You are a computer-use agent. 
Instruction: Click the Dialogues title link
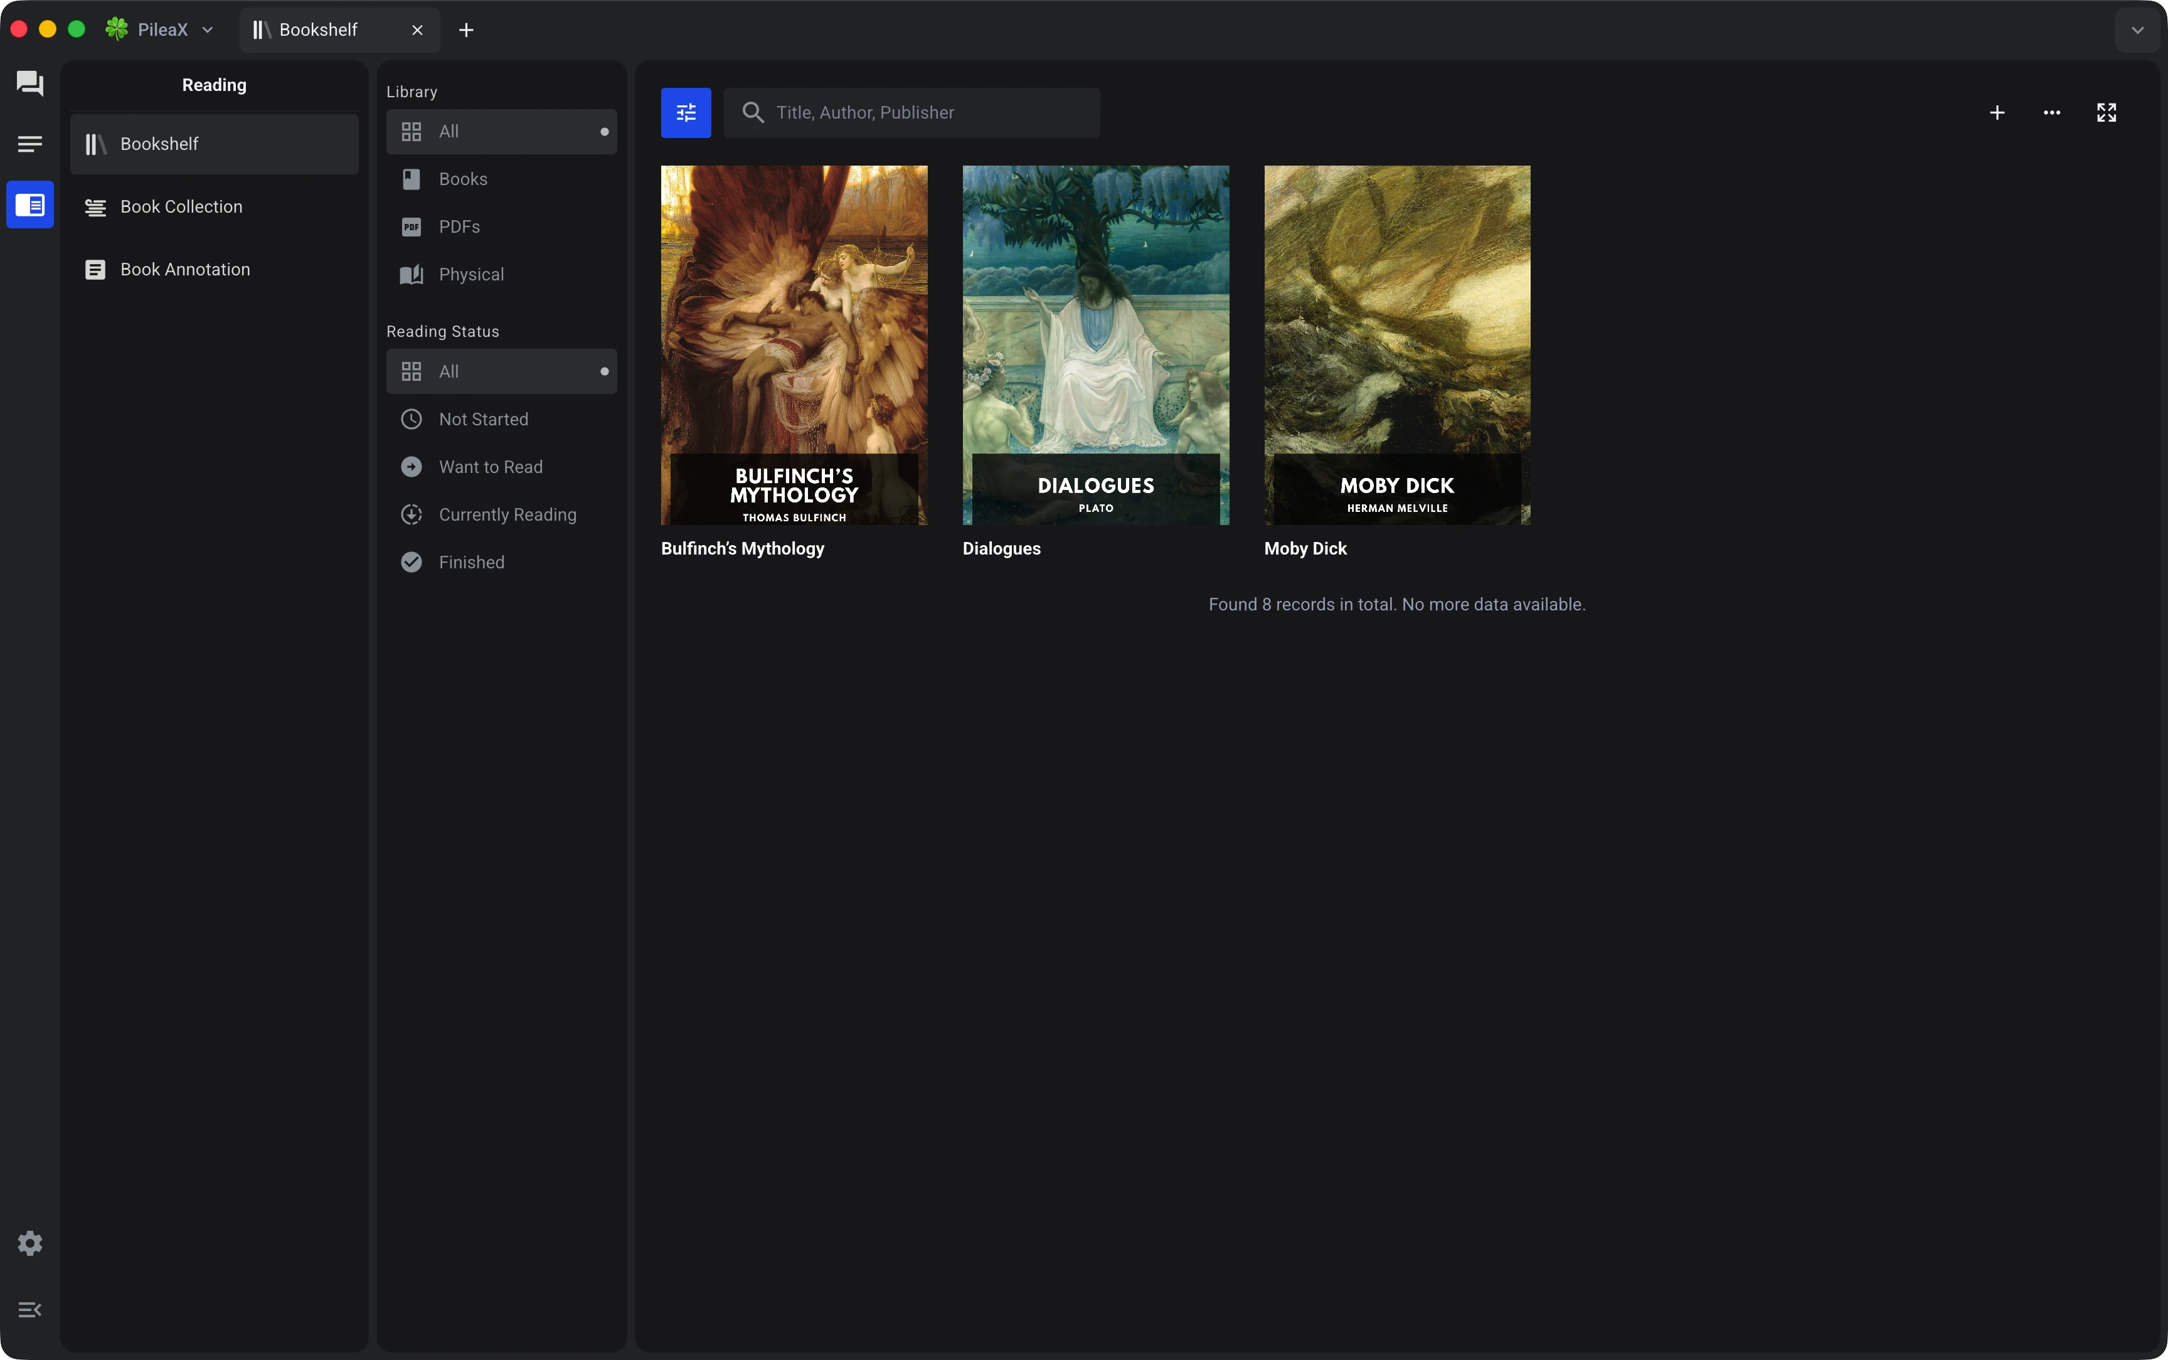click(1002, 549)
